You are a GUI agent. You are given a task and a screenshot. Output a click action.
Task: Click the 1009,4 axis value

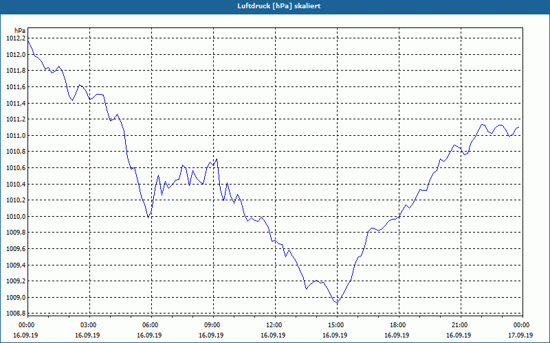coord(16,265)
